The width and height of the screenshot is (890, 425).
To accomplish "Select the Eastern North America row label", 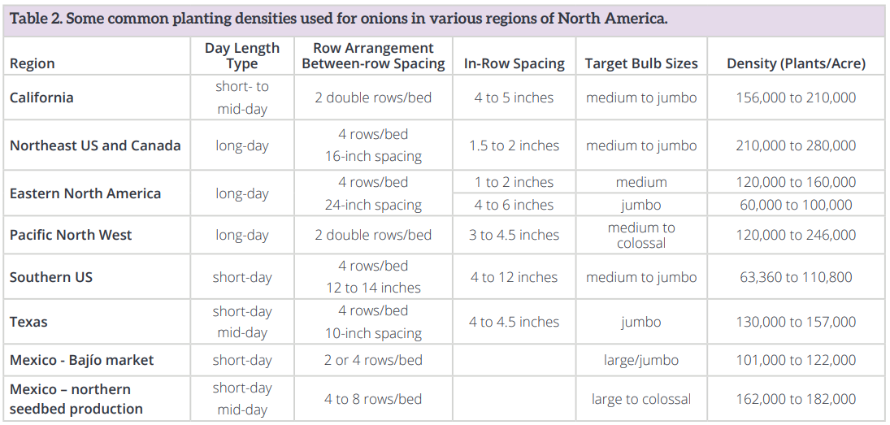I will [x=85, y=193].
